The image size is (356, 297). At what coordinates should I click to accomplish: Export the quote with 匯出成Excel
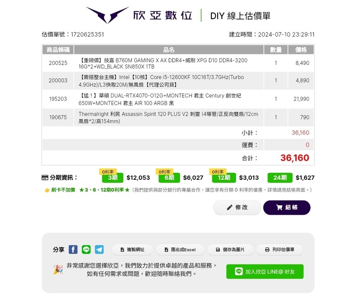point(180,250)
